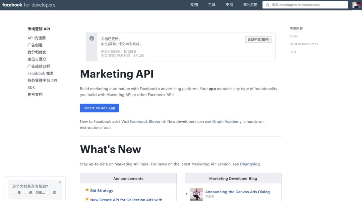Open the Bid Strategy announcement

(x=102, y=191)
